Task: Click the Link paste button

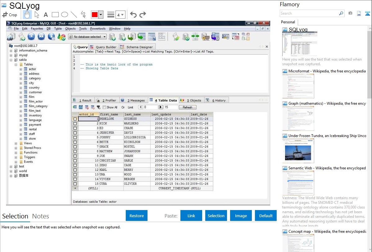Action: click(191, 216)
